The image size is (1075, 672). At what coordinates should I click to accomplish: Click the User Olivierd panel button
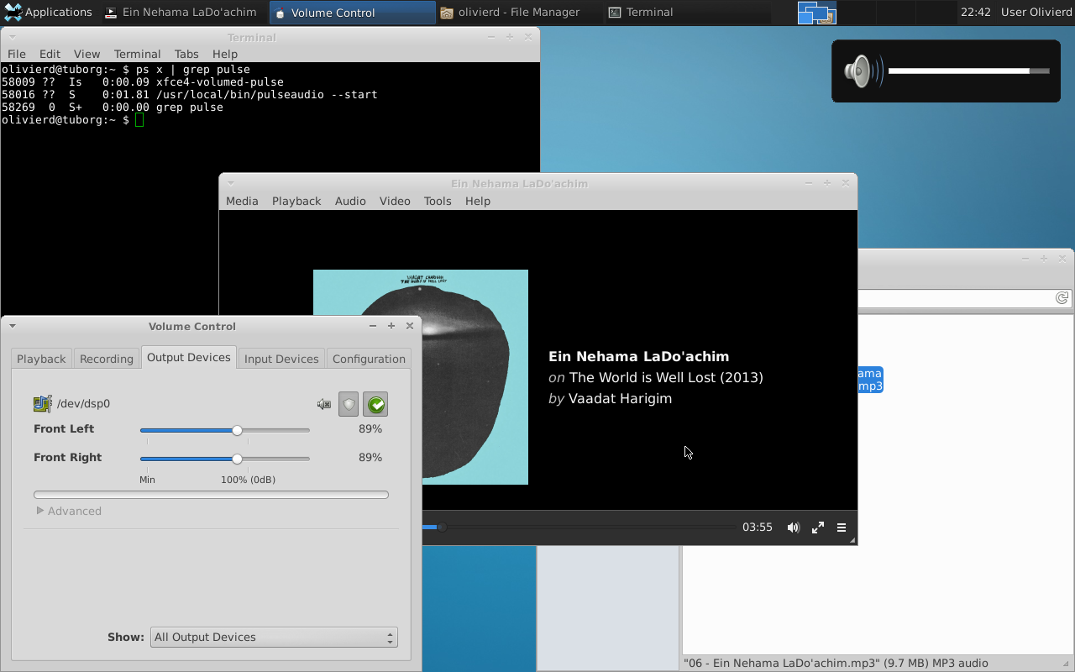click(x=1036, y=13)
